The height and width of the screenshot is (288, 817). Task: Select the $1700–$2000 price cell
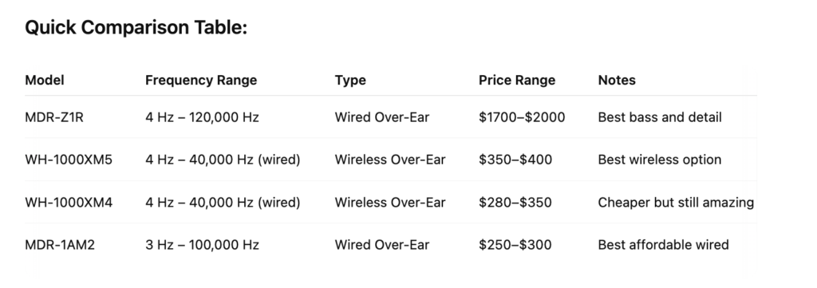click(522, 117)
